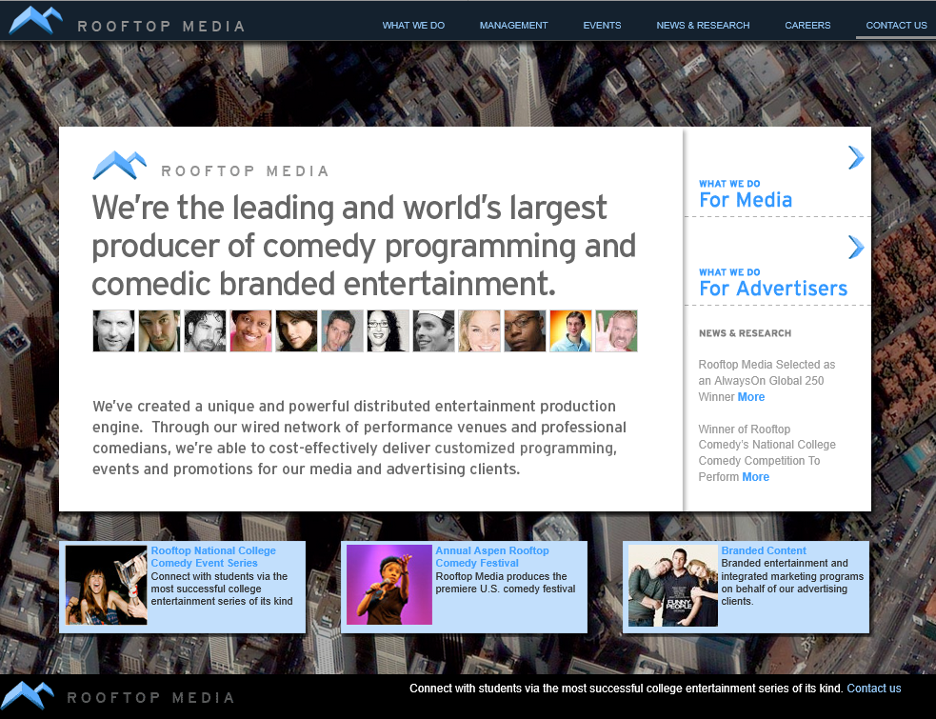
Task: Click the first comedian headshot thumbnail
Action: [112, 330]
